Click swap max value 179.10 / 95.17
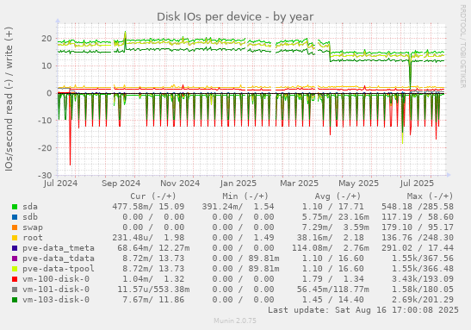This screenshot has width=471, height=330. [x=418, y=227]
